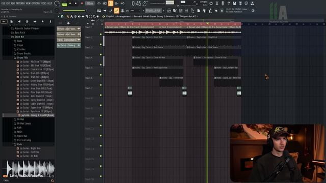This screenshot has width=326, height=183.
Task: Click the speech bubble chat icon
Action: click(246, 4)
